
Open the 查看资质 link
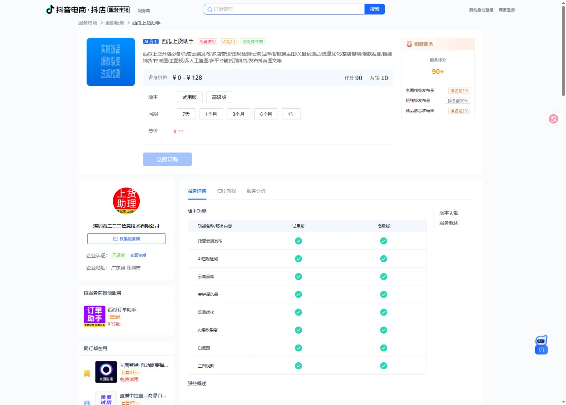138,256
